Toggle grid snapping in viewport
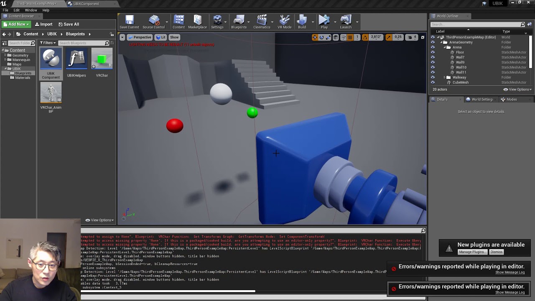Screen dimensions: 535x301 pos(350,37)
